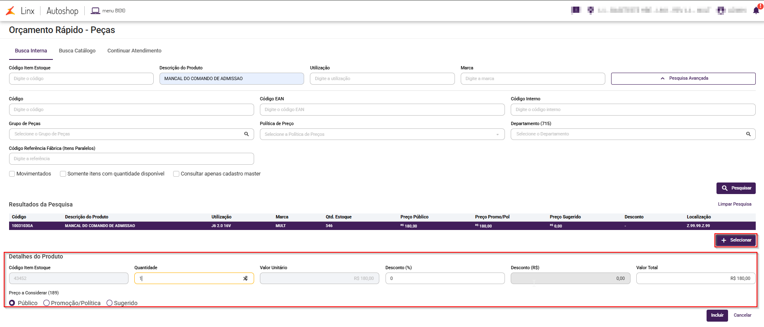Open the Continuar Atendimento tab
This screenshot has height=327, width=764.
[134, 51]
